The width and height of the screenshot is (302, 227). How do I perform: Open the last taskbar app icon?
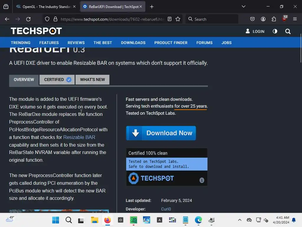211,220
